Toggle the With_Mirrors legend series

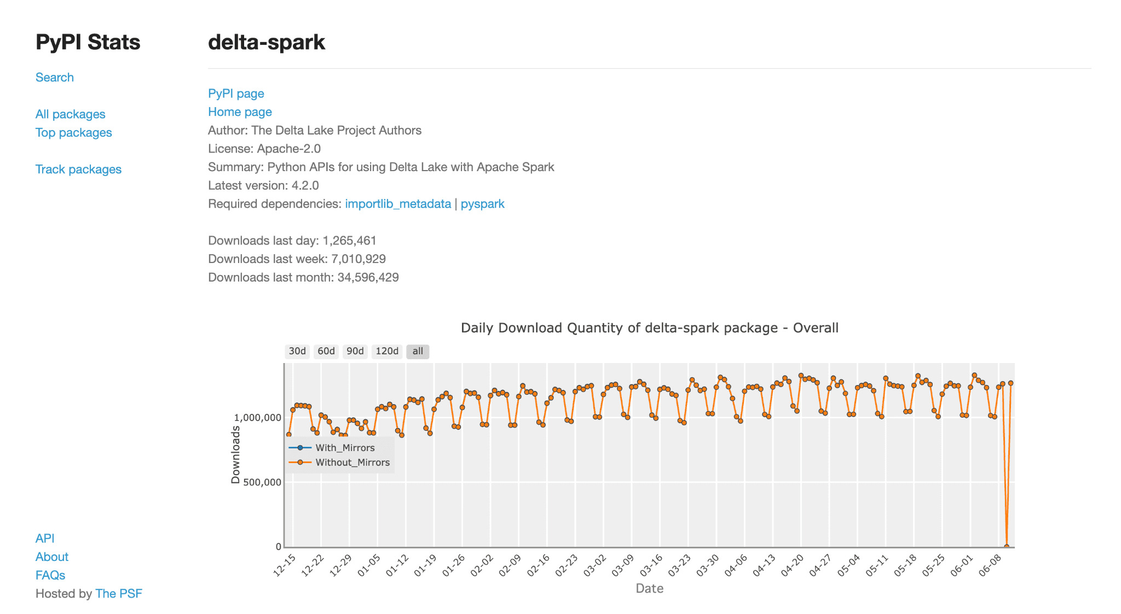click(x=332, y=448)
